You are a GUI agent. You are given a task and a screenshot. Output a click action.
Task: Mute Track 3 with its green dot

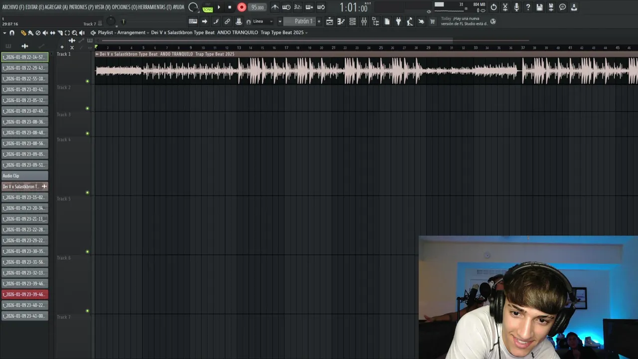[x=87, y=133]
